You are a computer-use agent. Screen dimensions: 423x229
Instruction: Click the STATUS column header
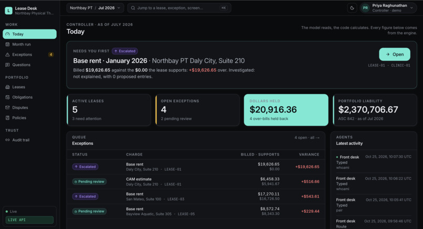tap(80, 155)
